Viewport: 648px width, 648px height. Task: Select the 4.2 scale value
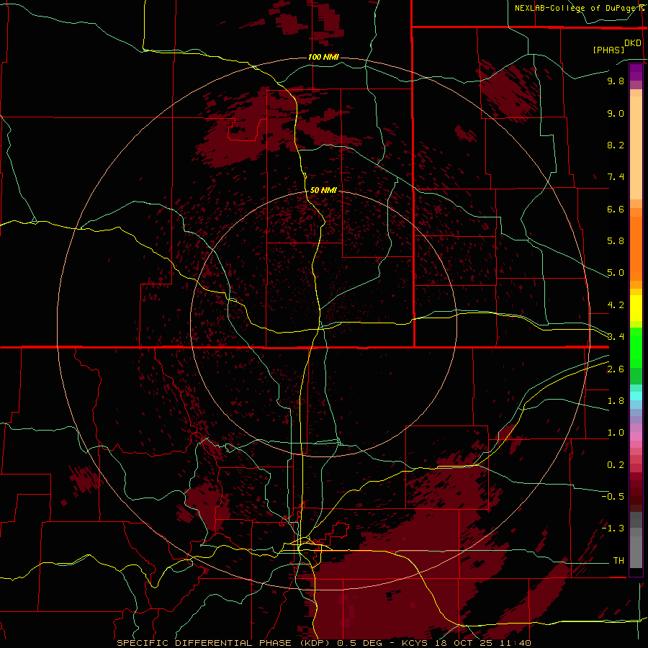[616, 305]
